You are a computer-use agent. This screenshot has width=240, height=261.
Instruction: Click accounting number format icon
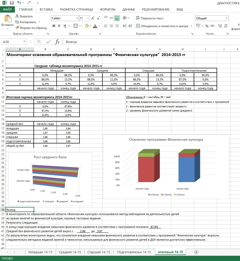[x=198, y=26]
